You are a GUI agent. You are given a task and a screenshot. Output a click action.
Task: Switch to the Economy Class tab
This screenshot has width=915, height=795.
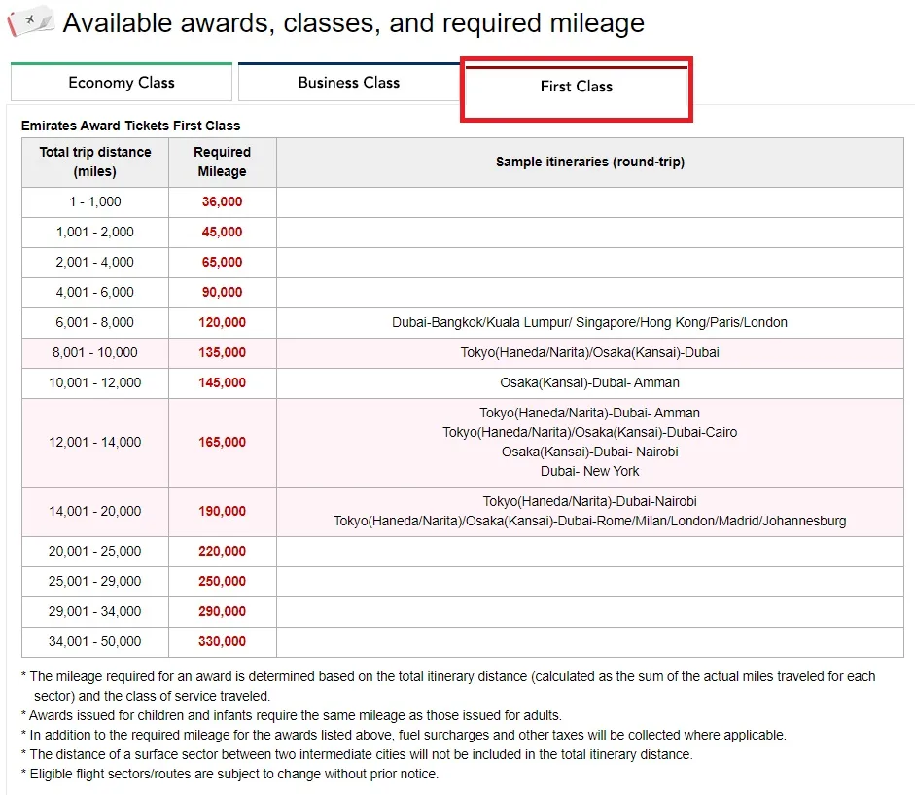122,83
